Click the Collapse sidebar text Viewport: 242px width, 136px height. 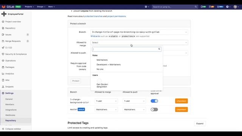point(13,129)
